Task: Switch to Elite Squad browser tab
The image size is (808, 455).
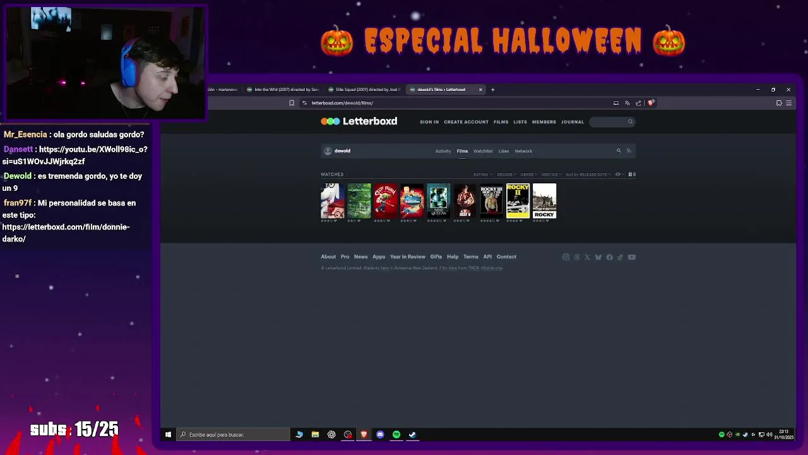Action: (x=364, y=90)
